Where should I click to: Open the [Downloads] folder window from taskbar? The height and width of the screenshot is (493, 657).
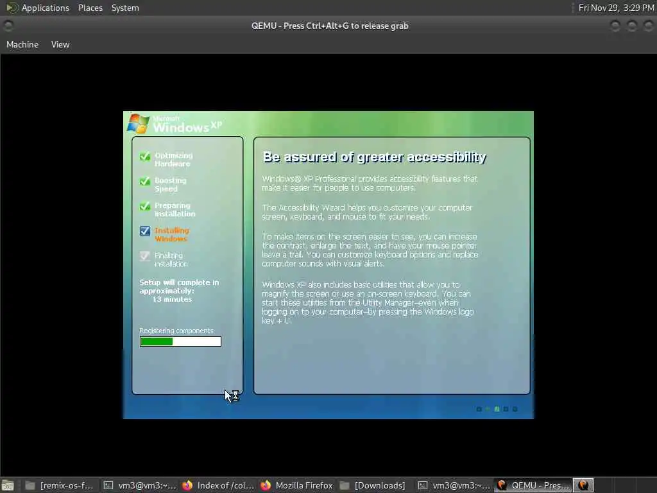[373, 485]
